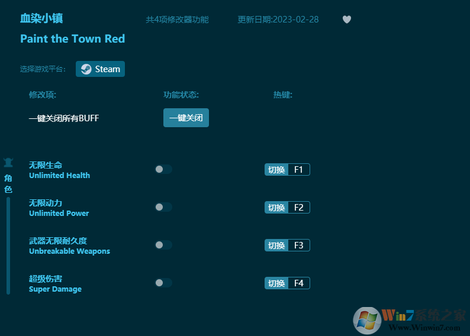Select the 角色 sidebar category tab
470x336 pixels.
(8, 183)
